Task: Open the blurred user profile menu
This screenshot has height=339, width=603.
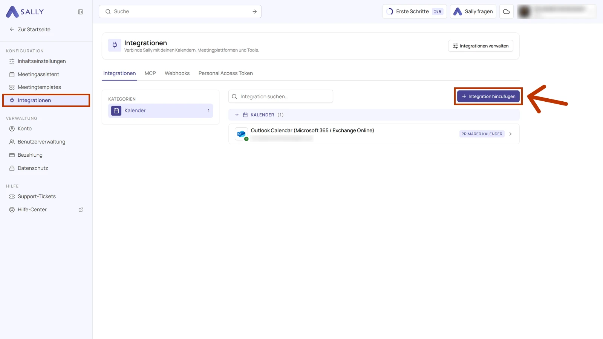Action: (557, 11)
